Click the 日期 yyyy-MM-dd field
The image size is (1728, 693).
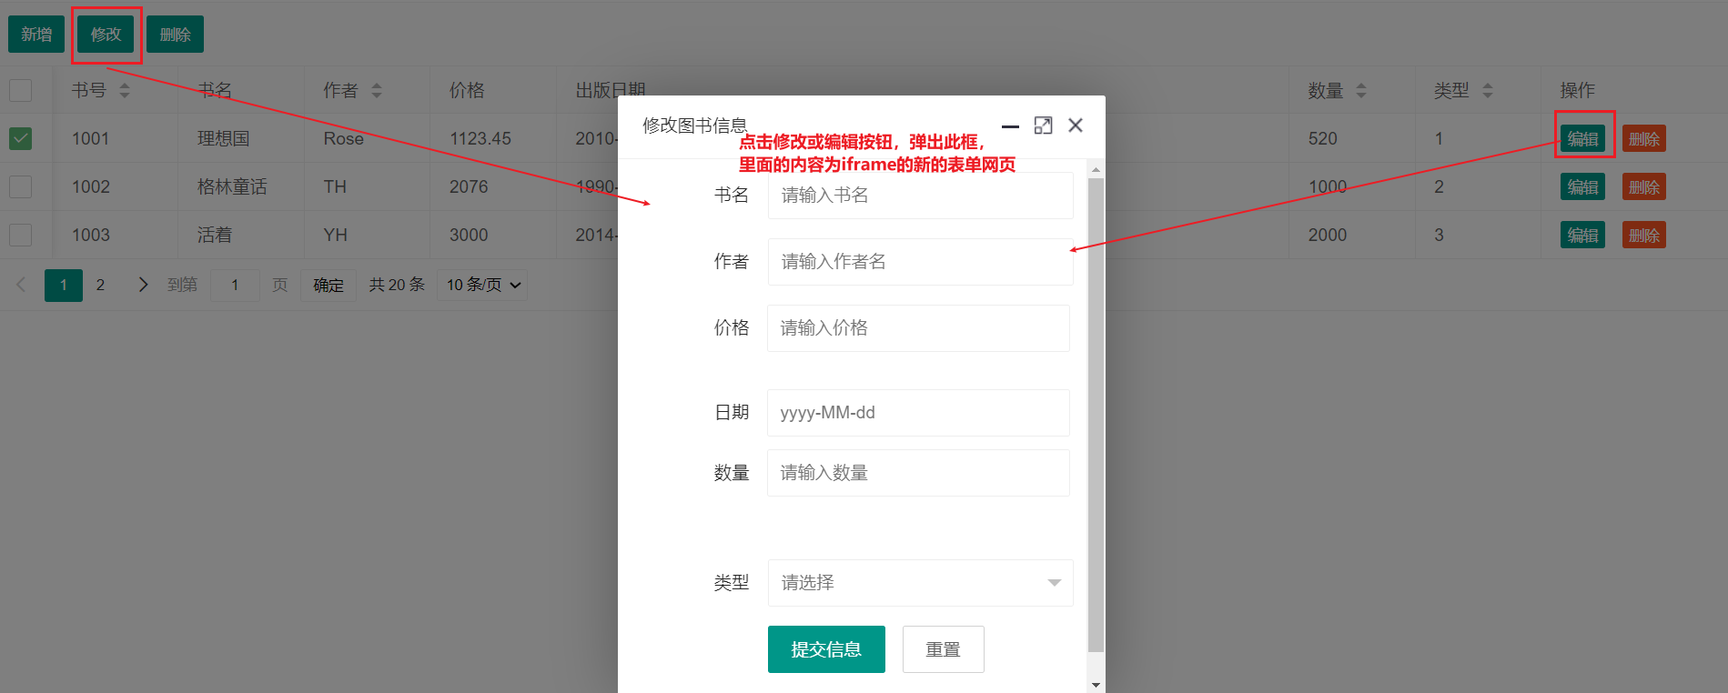(918, 413)
